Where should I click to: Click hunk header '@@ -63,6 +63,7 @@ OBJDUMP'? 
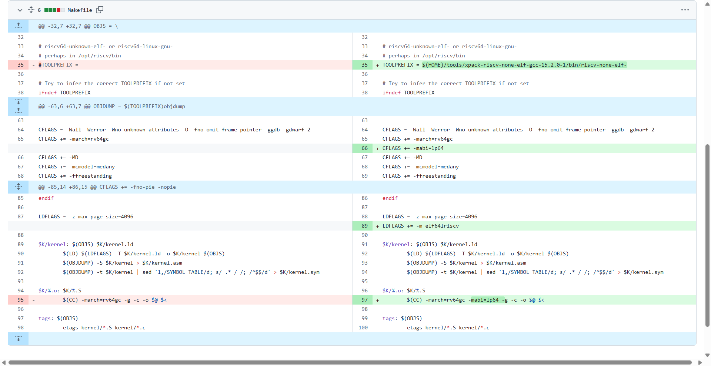[112, 106]
